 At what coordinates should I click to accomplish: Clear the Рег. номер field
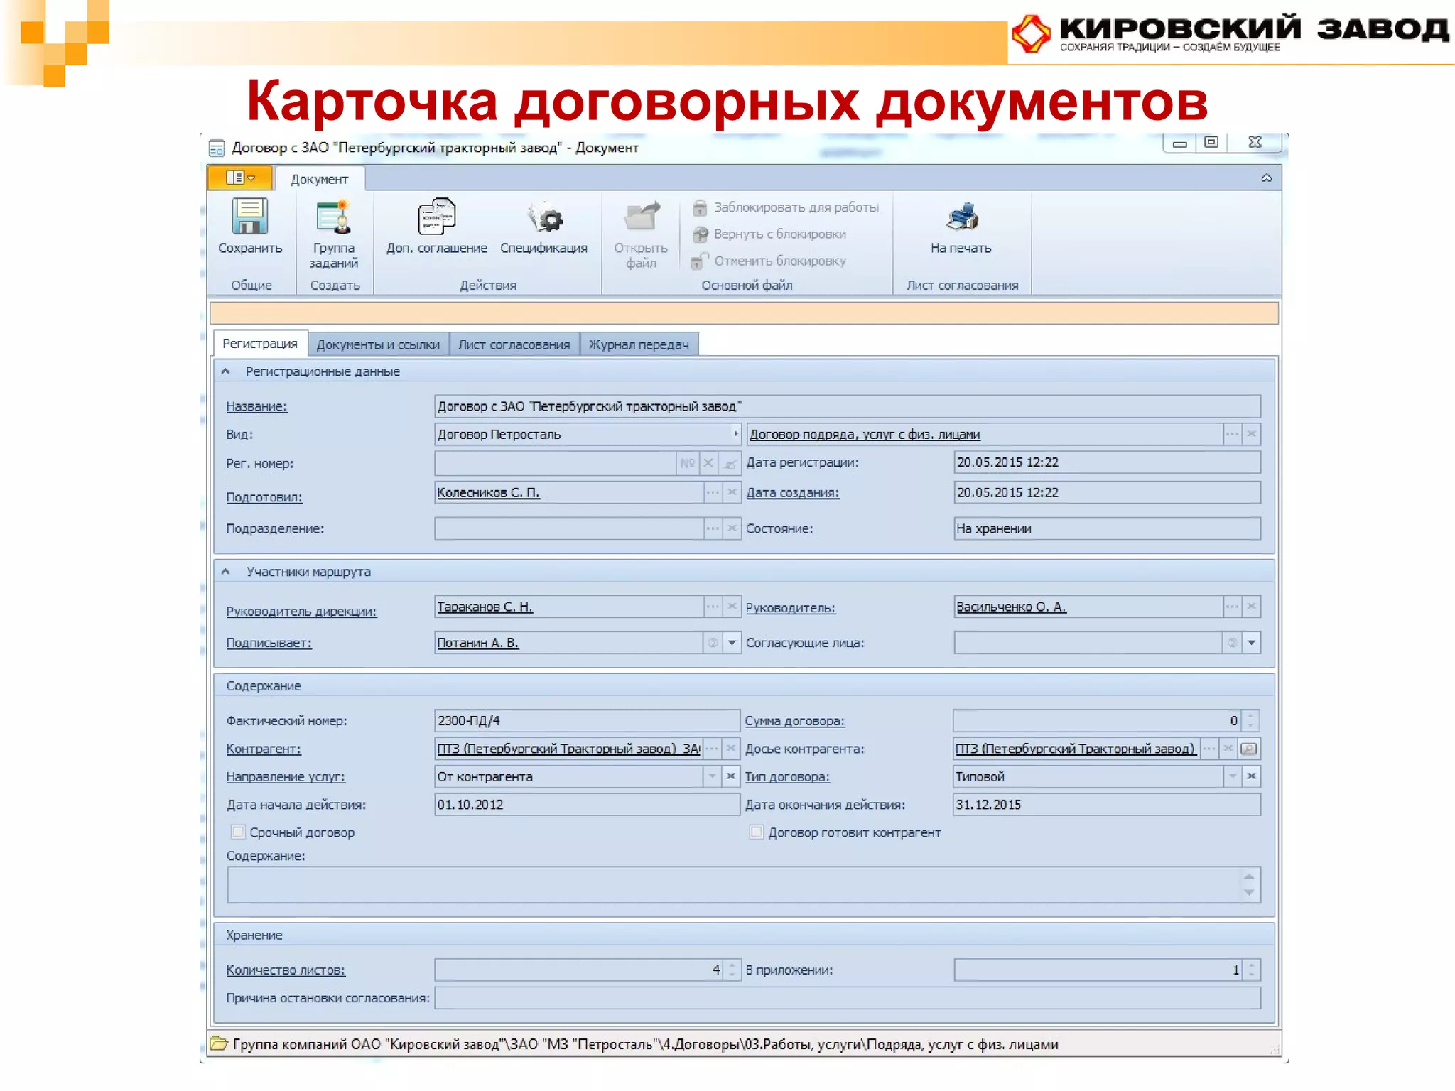[x=708, y=464]
